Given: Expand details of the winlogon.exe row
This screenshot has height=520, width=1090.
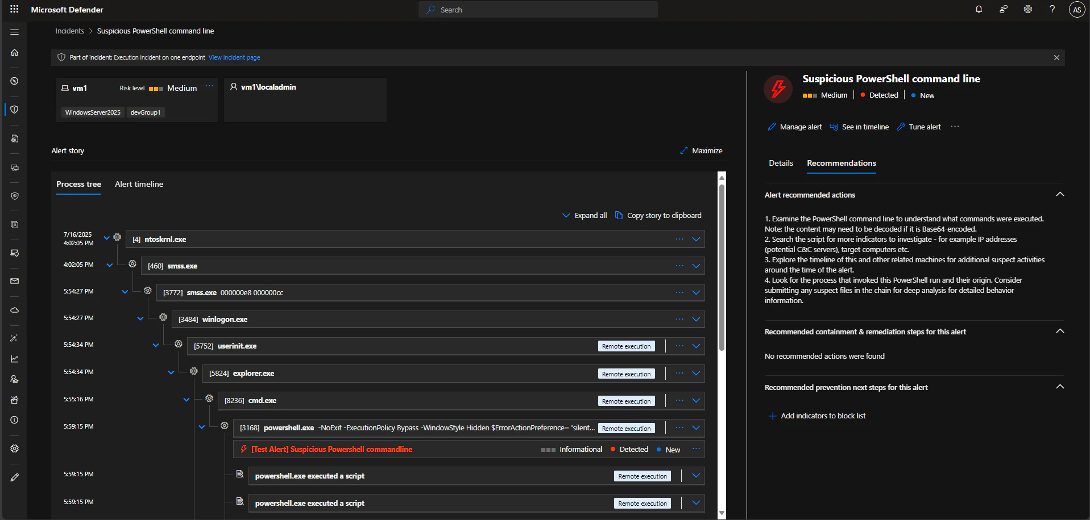Looking at the screenshot, I should 696,319.
